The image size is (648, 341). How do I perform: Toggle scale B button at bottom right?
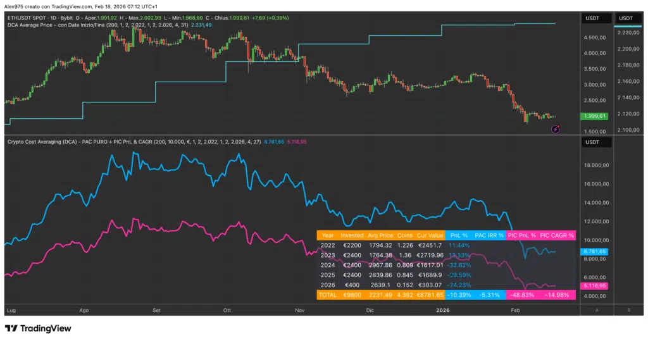629,311
